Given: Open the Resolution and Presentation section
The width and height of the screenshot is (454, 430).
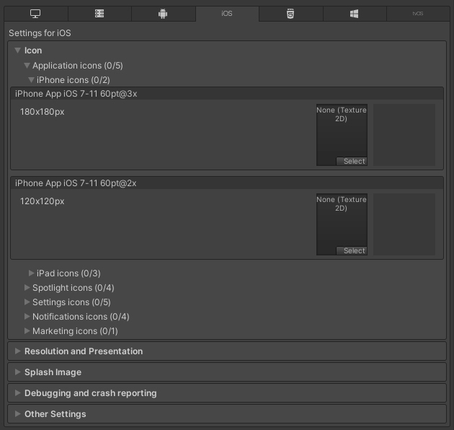Looking at the screenshot, I should (x=83, y=351).
